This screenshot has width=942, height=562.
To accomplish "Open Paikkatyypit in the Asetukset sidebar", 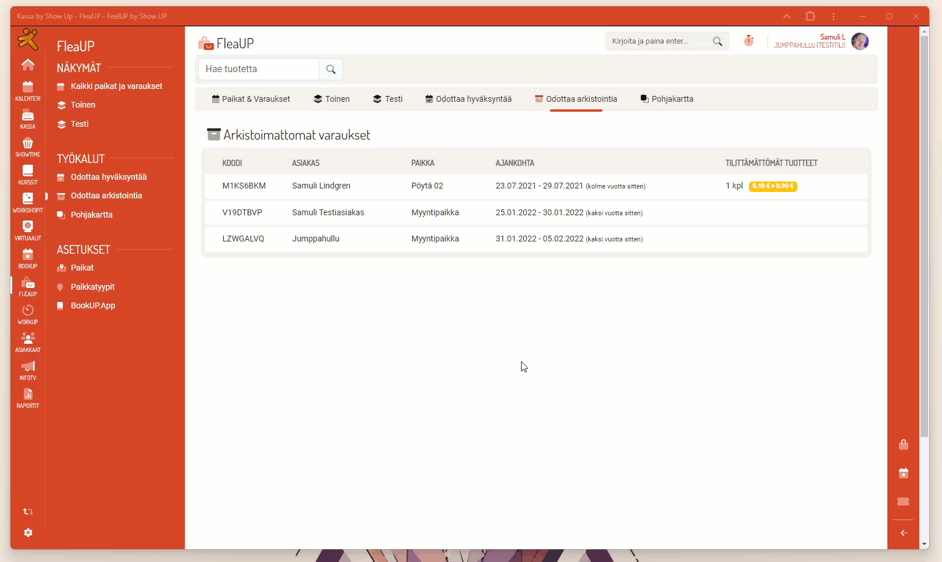I will 92,287.
